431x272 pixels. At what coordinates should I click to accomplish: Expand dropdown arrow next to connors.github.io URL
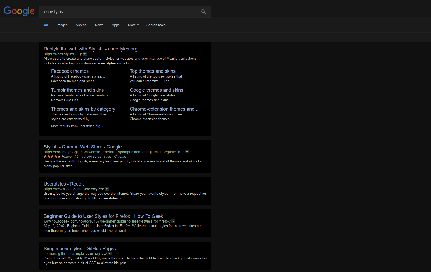pyautogui.click(x=109, y=254)
